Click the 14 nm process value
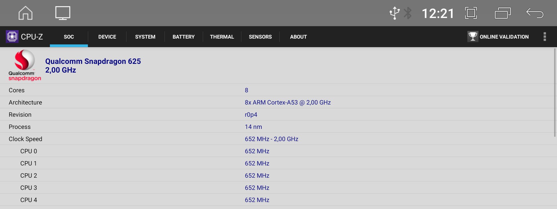Screen dimensions: 557x209 [x=253, y=127]
